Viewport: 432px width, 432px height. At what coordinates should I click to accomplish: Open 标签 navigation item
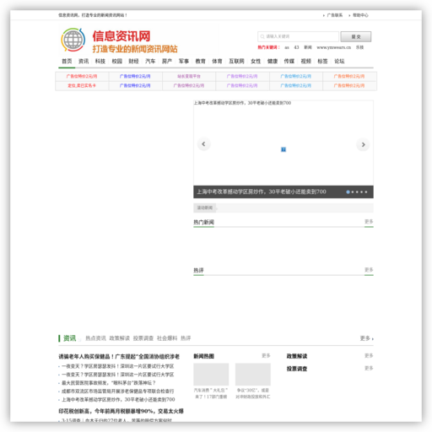click(322, 61)
